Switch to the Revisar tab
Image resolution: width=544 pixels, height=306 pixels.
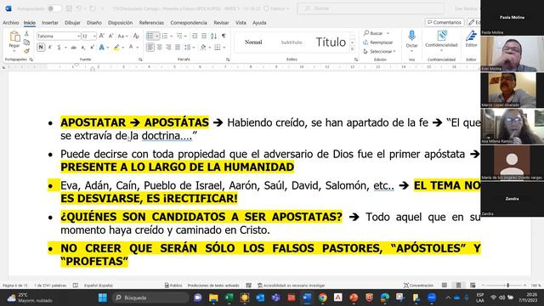pyautogui.click(x=221, y=23)
